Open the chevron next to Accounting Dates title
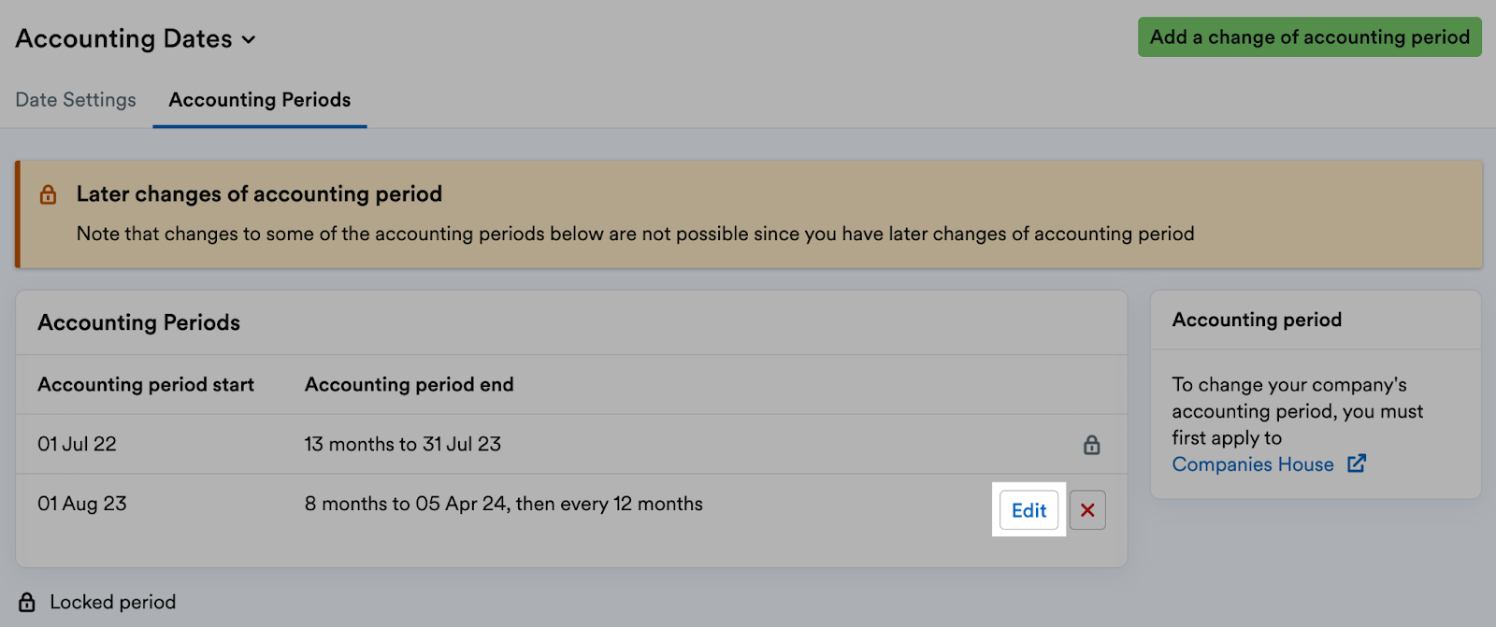 [248, 40]
